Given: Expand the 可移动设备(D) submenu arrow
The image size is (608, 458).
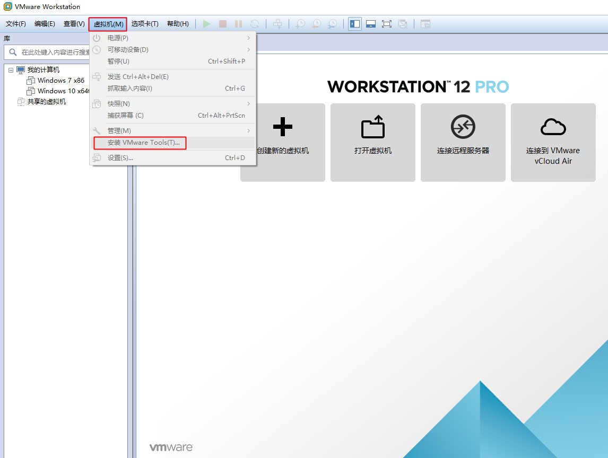Looking at the screenshot, I should (248, 50).
